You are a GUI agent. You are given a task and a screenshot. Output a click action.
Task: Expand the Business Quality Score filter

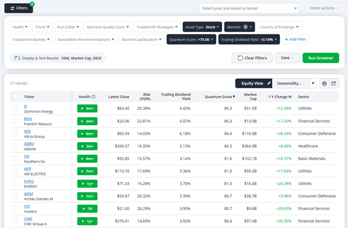tap(108, 27)
